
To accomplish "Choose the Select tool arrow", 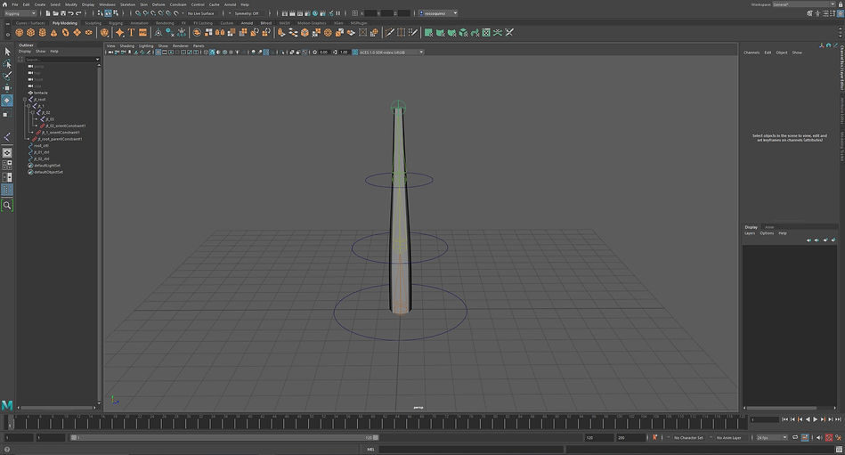I will point(7,52).
